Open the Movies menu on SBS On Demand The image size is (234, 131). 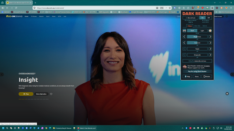pyautogui.click(x=41, y=16)
